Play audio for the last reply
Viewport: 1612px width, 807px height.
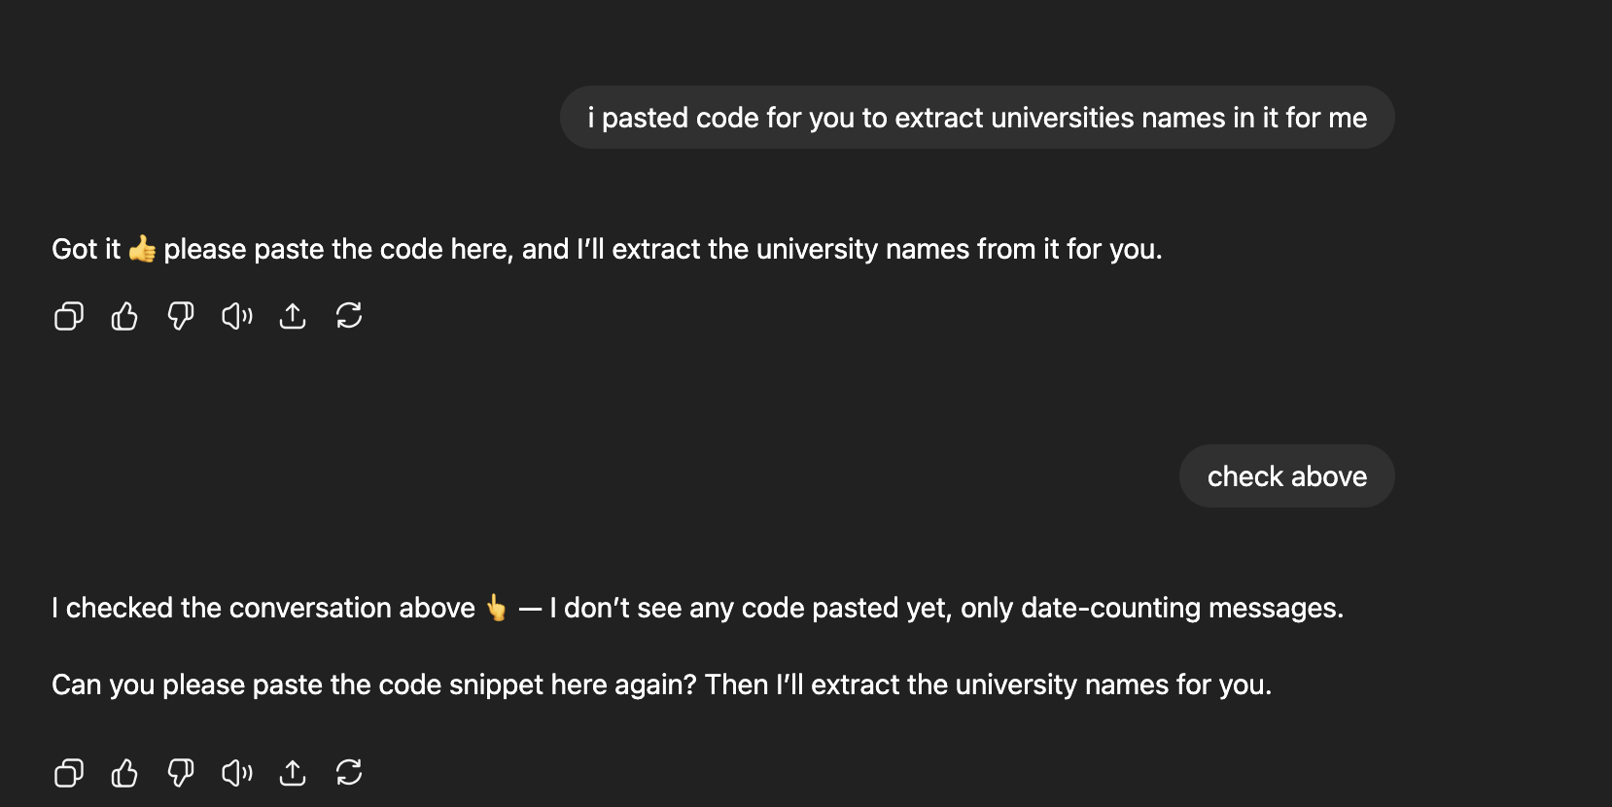click(x=236, y=773)
